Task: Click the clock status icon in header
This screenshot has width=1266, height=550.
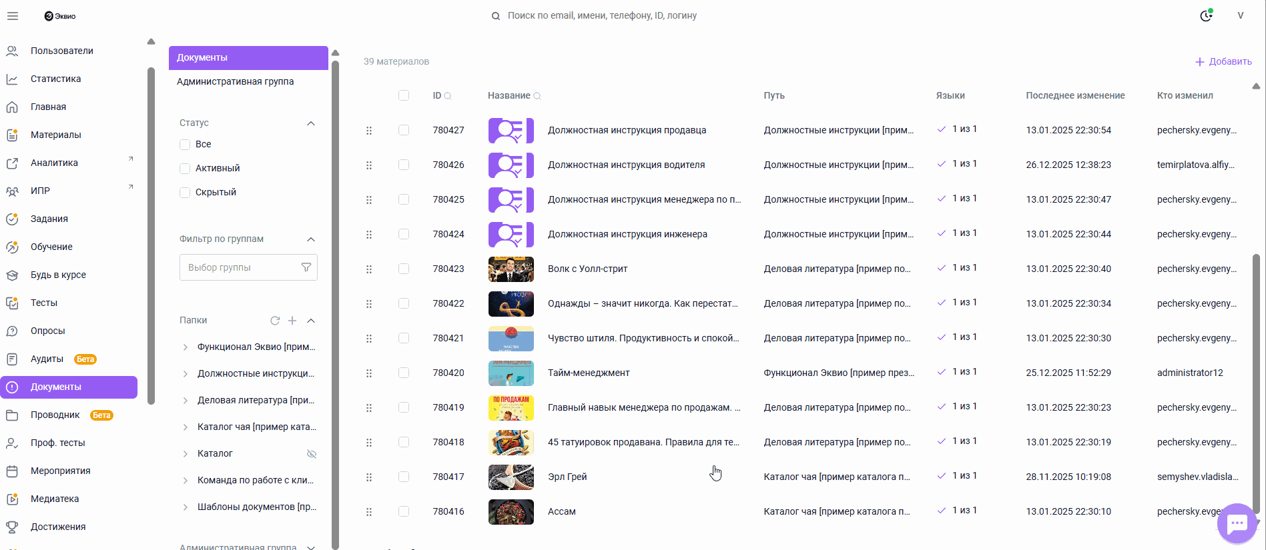Action: (1206, 16)
